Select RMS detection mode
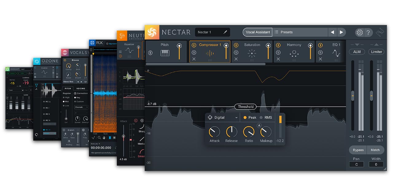Viewport: 393px width, 196px height. (x=266, y=118)
